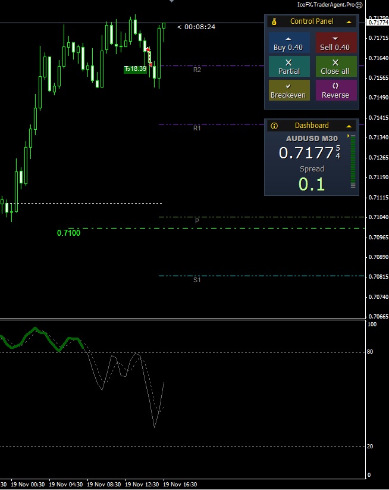Click the green signal strength meter in Dashboard
The height and width of the screenshot is (490, 389).
[353, 161]
